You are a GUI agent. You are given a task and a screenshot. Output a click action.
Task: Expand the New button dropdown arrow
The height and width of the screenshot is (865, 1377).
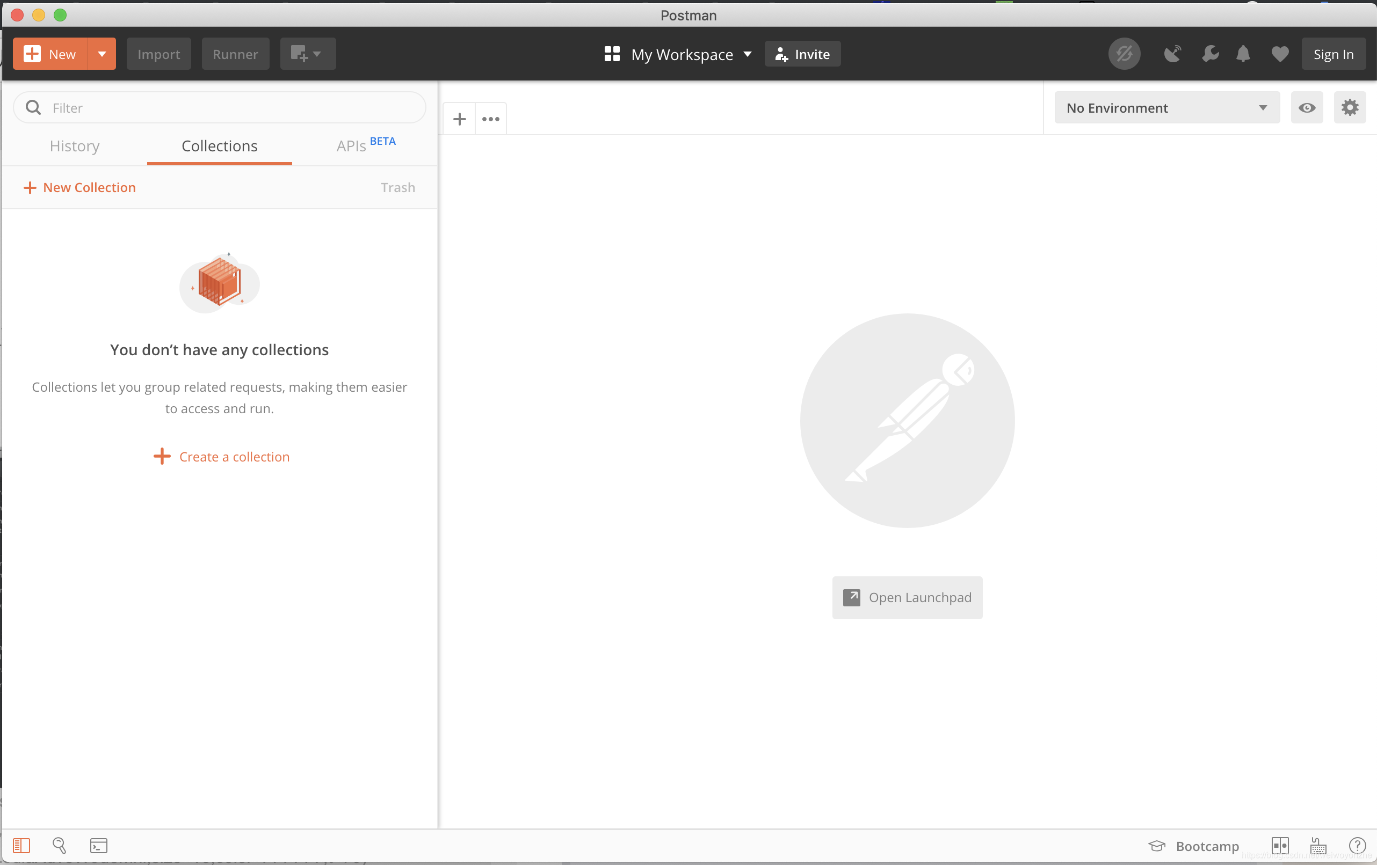click(x=101, y=54)
